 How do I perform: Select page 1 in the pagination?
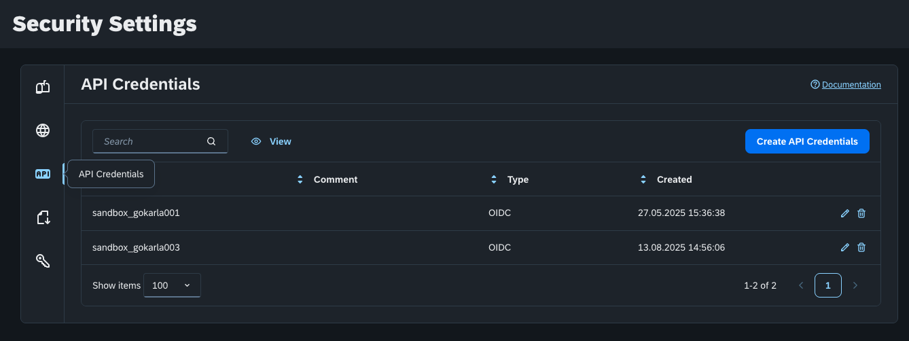[827, 285]
